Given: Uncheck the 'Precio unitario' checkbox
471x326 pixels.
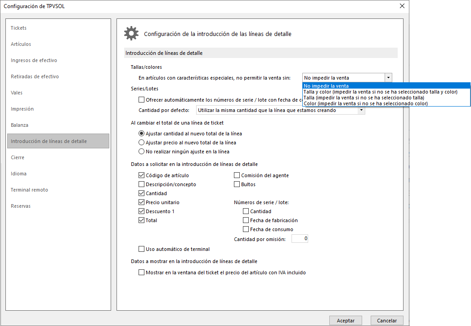Looking at the screenshot, I should [142, 202].
